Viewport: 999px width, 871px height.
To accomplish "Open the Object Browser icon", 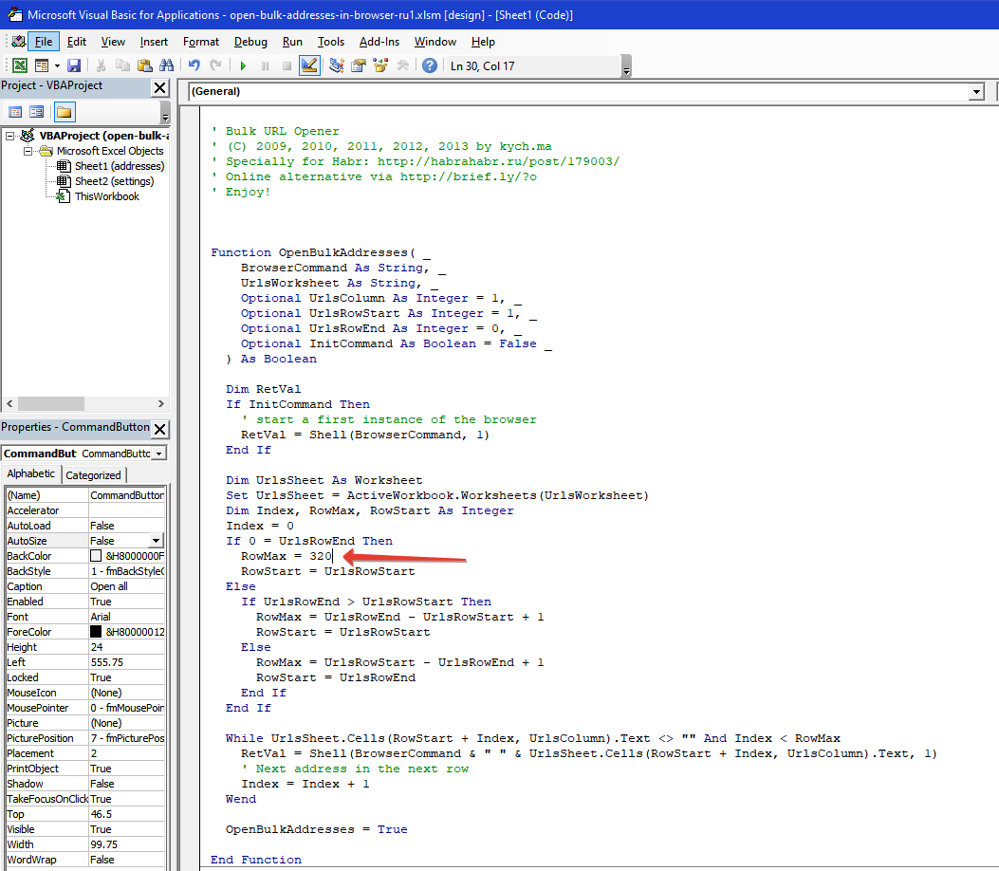I will (380, 65).
